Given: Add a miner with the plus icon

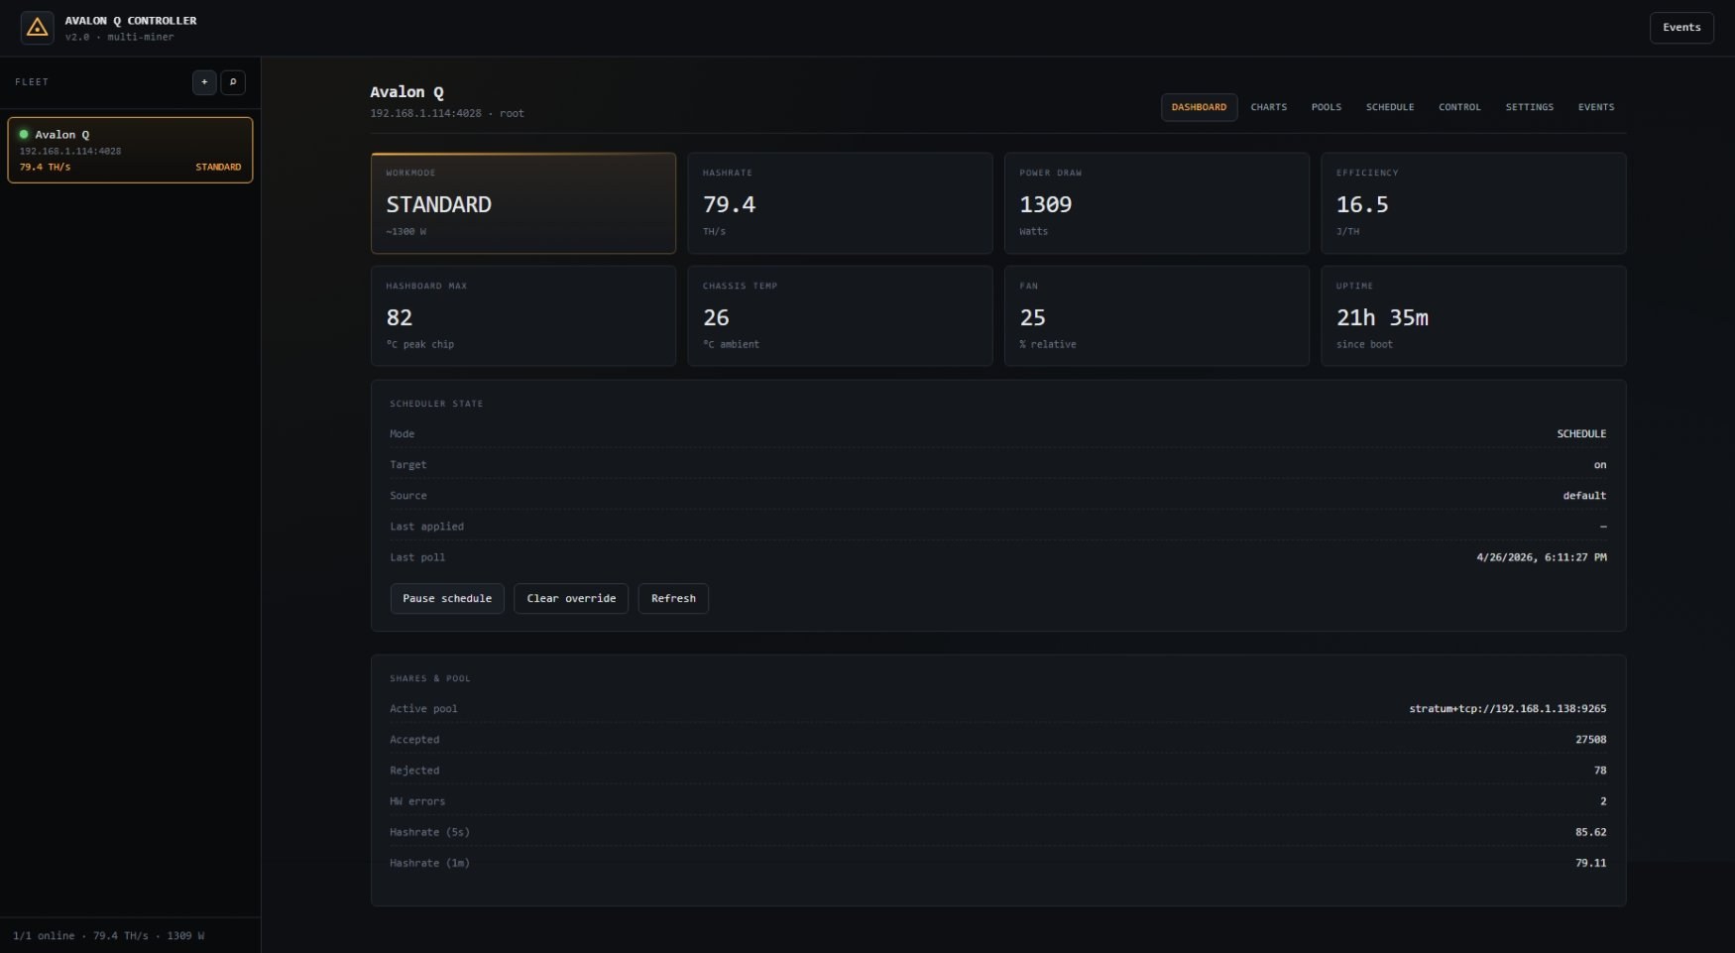Looking at the screenshot, I should 204,82.
